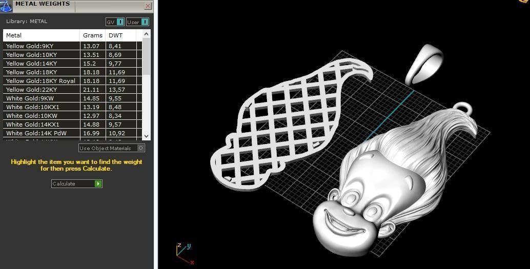Select the Yellow Gold:9KY row

72,46
